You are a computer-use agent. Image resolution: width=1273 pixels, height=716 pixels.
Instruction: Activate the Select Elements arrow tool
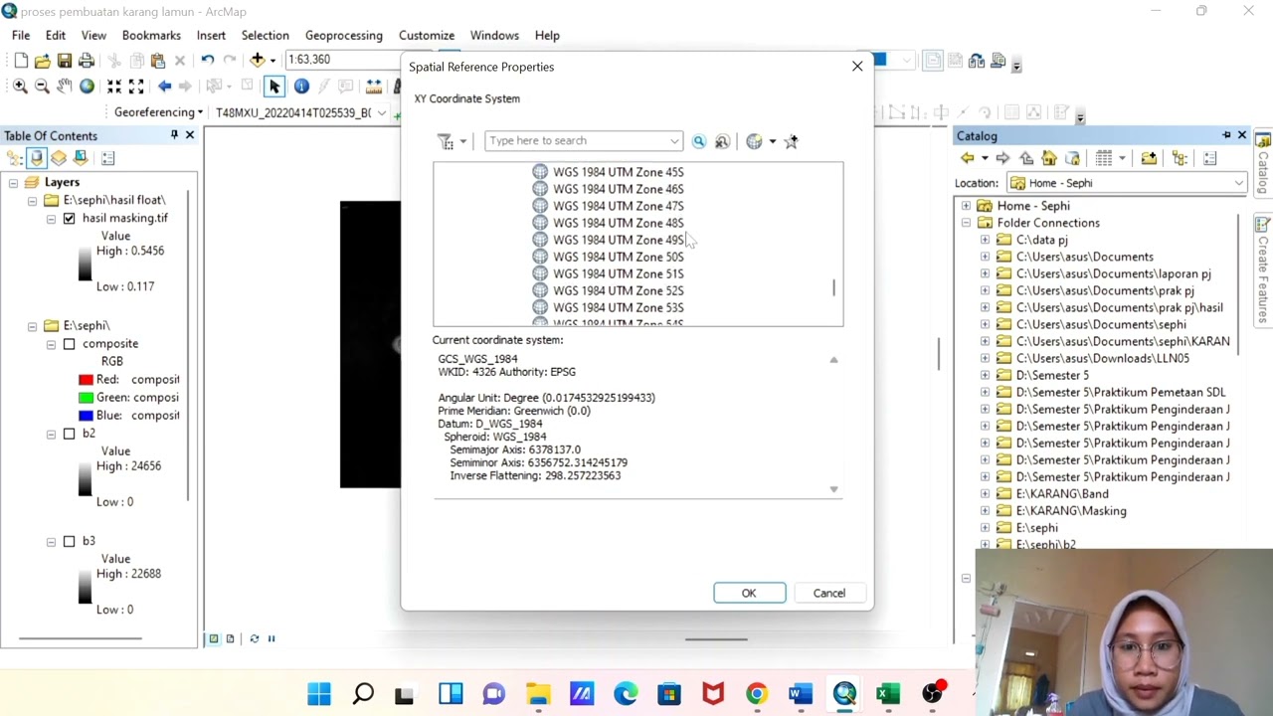click(274, 87)
